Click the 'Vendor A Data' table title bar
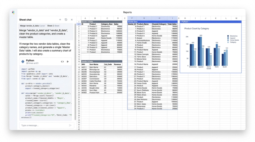This screenshot has width=255, height=142. click(x=102, y=22)
